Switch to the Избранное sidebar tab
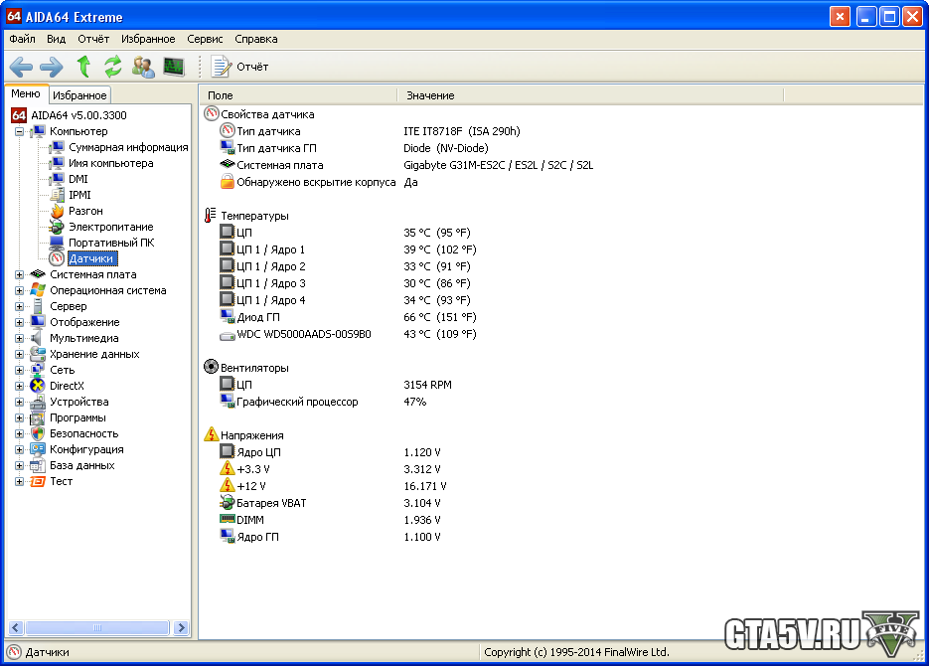The width and height of the screenshot is (929, 666). pos(79,95)
